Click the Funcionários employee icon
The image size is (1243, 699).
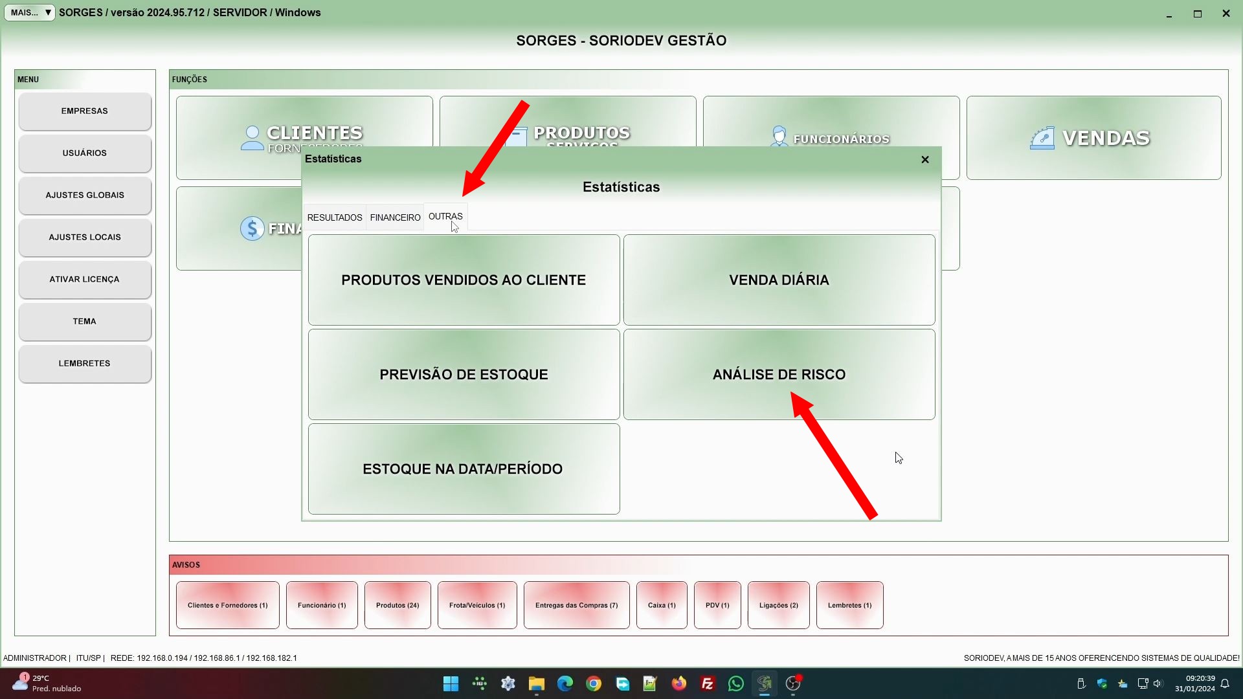(779, 137)
